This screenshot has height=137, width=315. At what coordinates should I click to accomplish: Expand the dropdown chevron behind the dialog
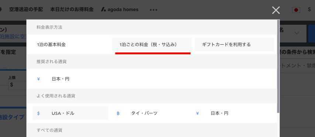[297, 33]
